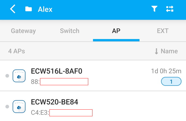This screenshot has height=121, width=186.
Task: Tap the ECW516L-8AF0 access point icon
Action: pyautogui.click(x=19, y=76)
